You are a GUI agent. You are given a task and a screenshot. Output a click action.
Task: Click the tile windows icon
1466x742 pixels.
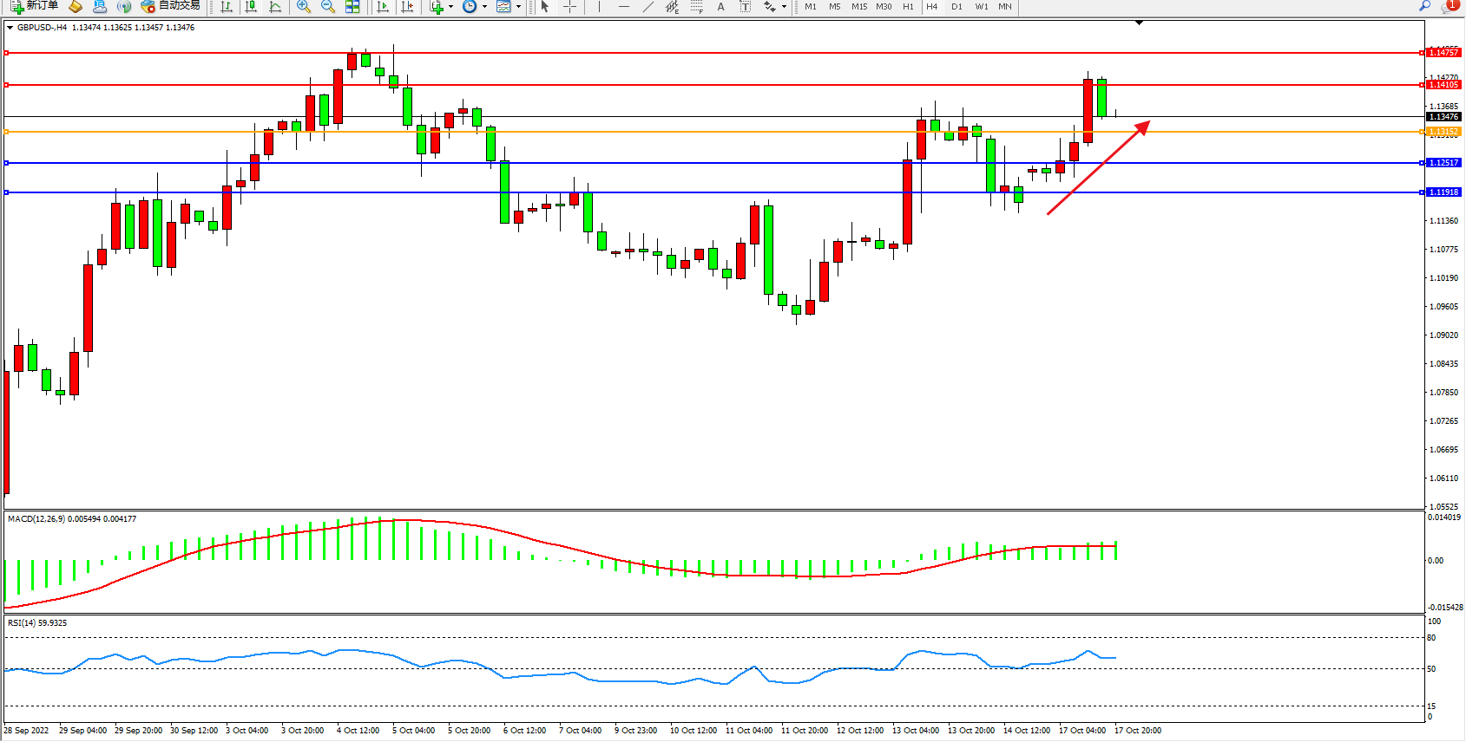[352, 6]
